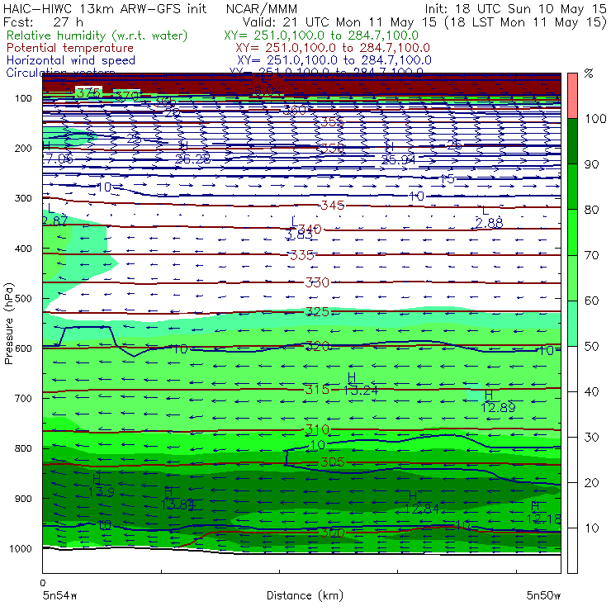Click the "12.89" wind speed maximum value

click(498, 408)
